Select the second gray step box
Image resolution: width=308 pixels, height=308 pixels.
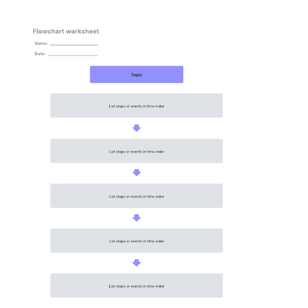click(137, 151)
